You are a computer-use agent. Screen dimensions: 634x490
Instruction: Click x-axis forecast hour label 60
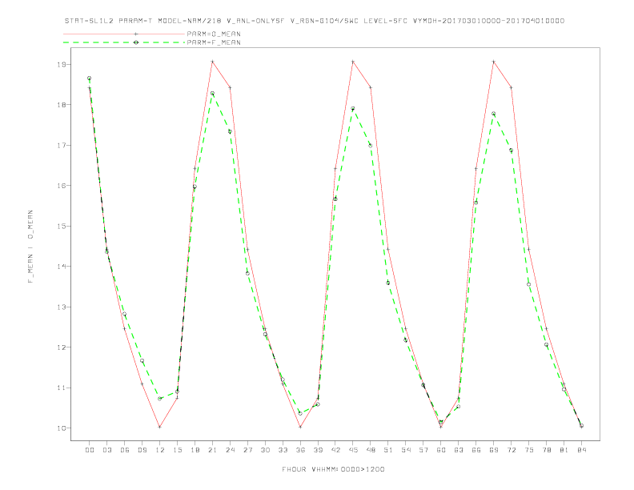click(x=441, y=450)
